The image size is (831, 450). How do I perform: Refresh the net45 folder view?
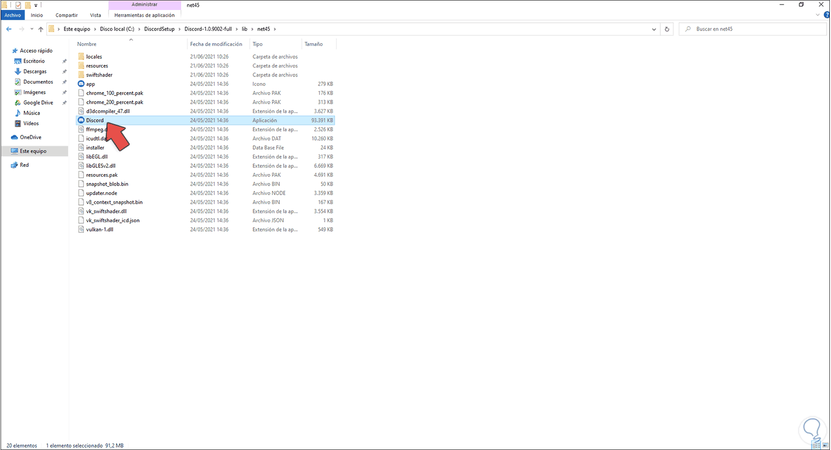click(x=667, y=29)
